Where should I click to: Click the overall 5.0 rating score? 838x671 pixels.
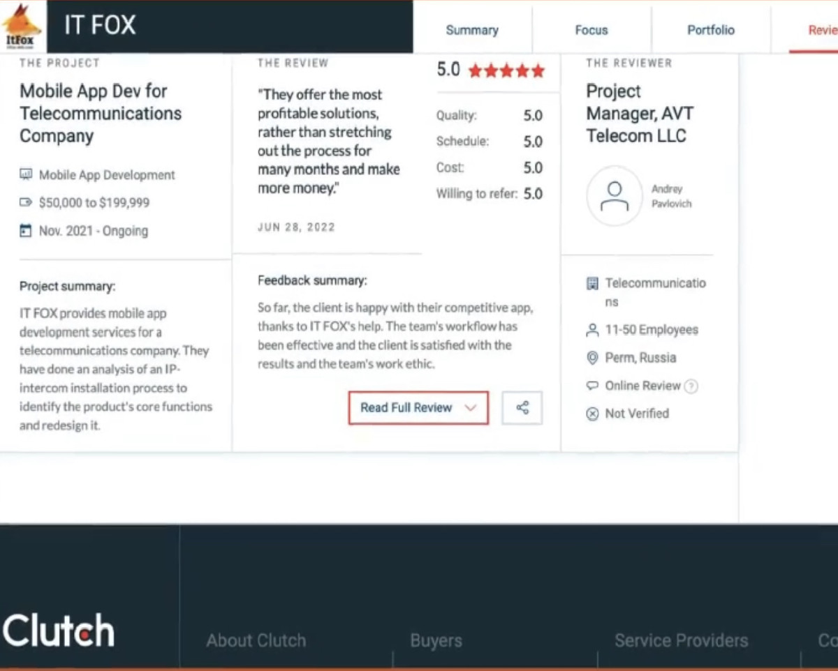point(448,70)
